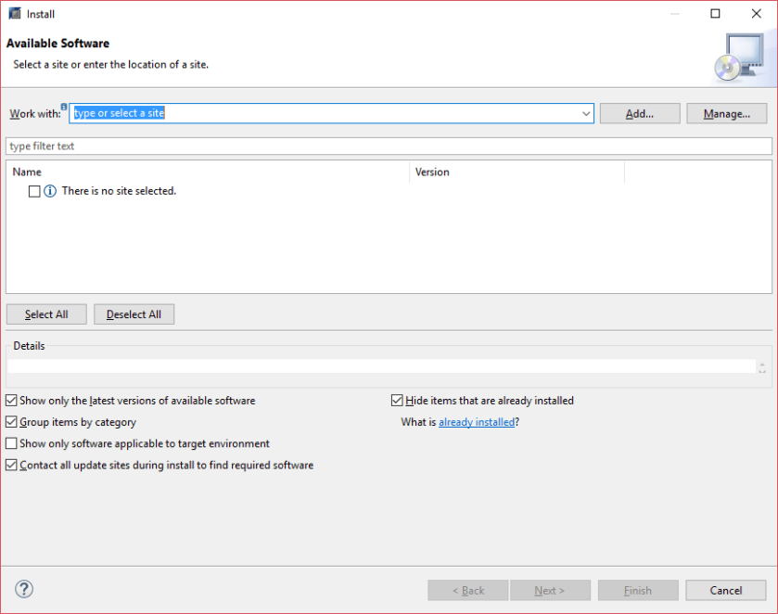Viewport: 778px width, 614px height.
Task: Open the Work with site dropdown arrow
Action: click(586, 113)
